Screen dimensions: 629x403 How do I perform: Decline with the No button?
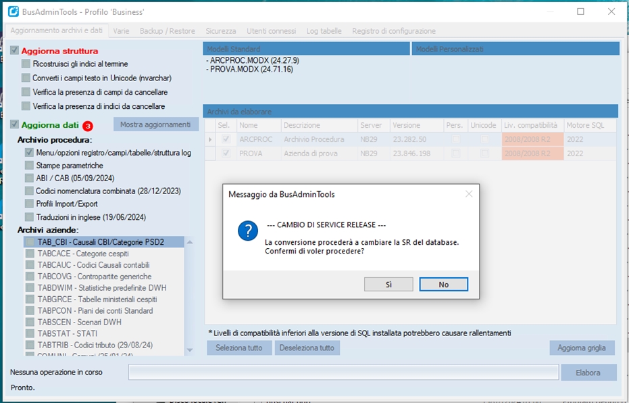pyautogui.click(x=443, y=284)
